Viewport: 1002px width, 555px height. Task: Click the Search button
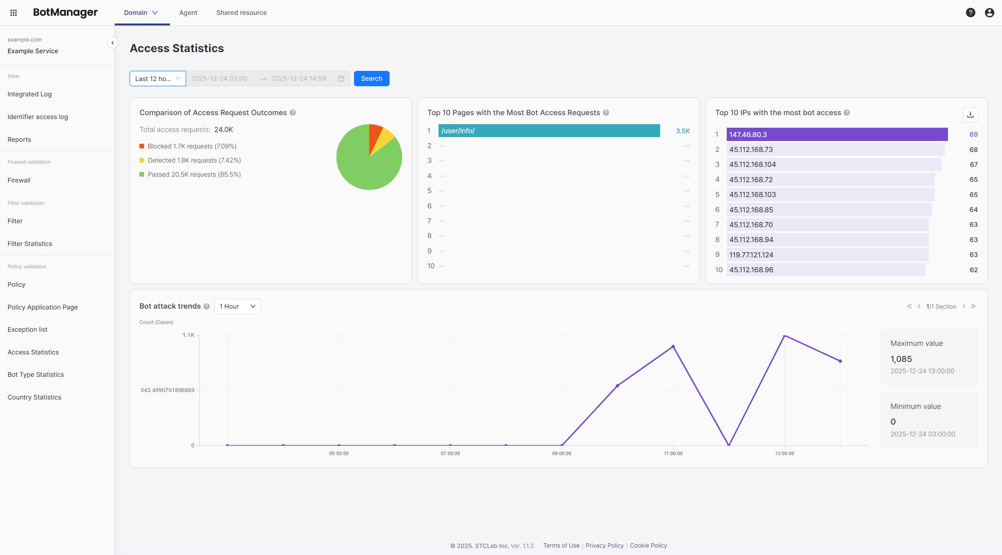(x=371, y=78)
